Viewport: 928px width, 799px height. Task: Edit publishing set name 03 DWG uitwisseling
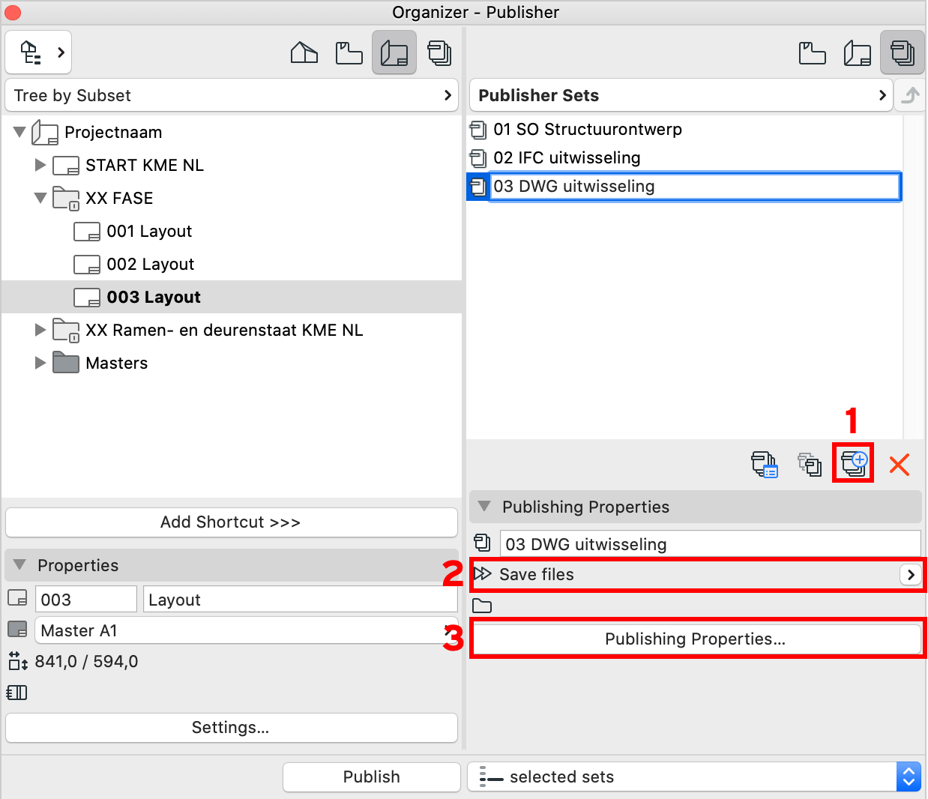point(711,544)
